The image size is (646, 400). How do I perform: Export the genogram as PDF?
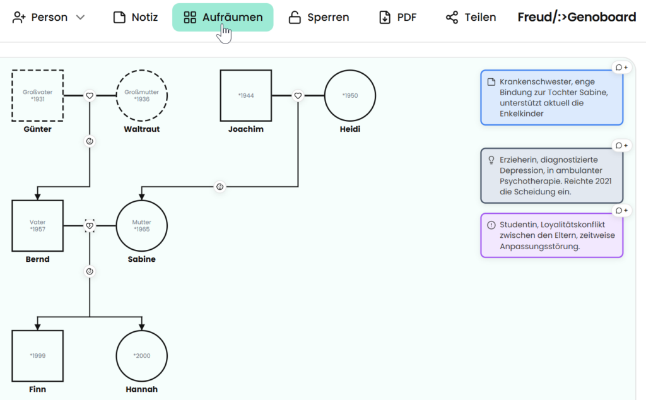point(397,17)
